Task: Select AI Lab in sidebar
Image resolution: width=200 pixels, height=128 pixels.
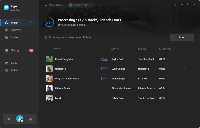Action: click(x=15, y=70)
